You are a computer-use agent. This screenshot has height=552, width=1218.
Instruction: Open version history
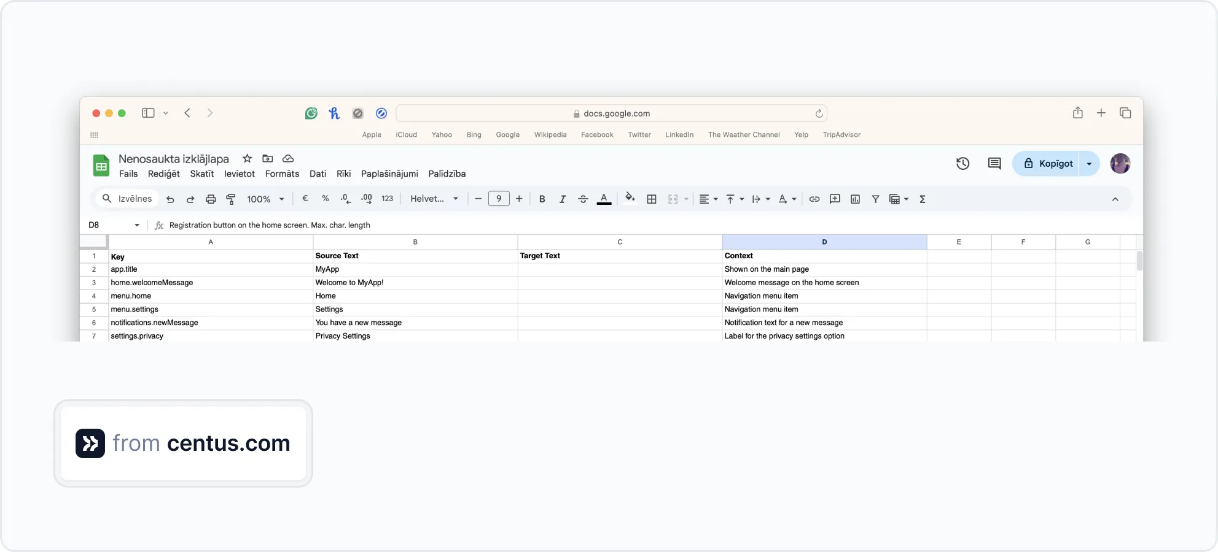pos(962,163)
